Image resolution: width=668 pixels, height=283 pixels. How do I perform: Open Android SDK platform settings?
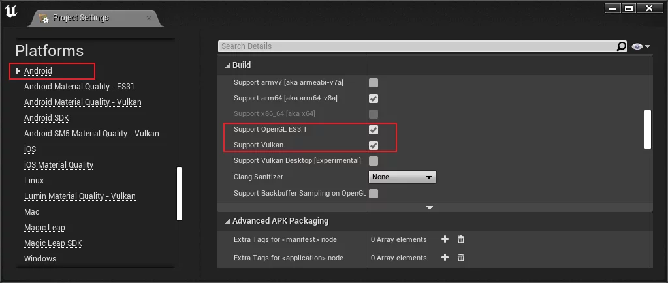tap(46, 118)
